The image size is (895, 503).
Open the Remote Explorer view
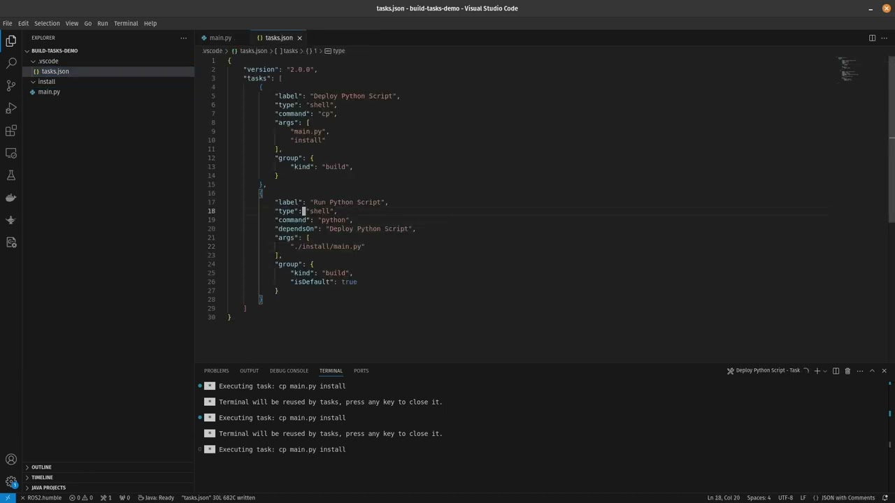(x=11, y=153)
